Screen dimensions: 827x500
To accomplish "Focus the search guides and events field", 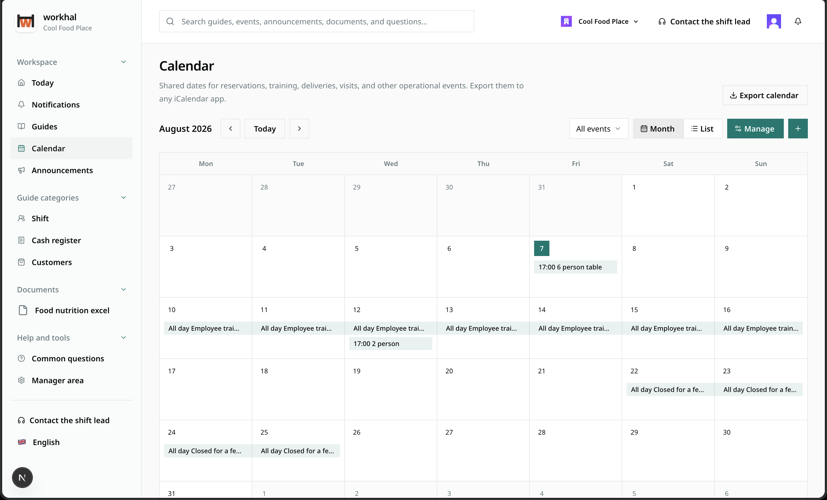I will coord(316,22).
